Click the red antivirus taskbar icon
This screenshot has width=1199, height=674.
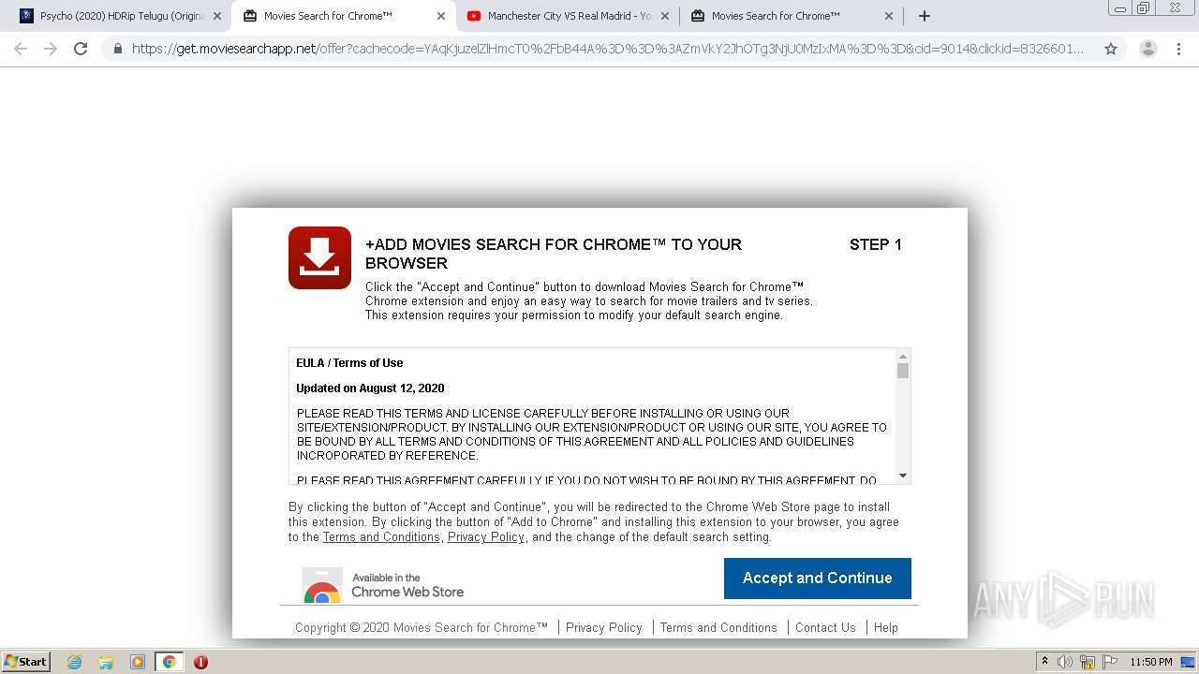click(x=200, y=662)
